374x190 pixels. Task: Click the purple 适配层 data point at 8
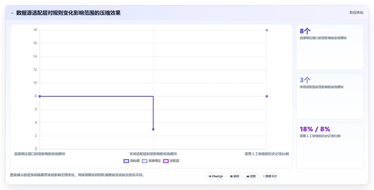click(267, 96)
